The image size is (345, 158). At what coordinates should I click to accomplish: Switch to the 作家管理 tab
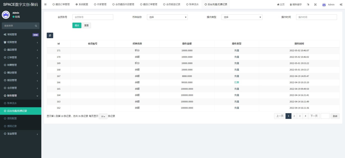pos(100,4)
